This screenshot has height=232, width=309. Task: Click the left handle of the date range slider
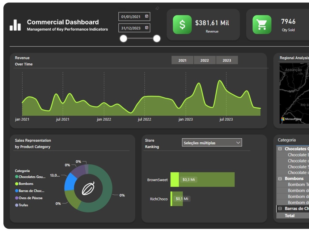pyautogui.click(x=123, y=38)
